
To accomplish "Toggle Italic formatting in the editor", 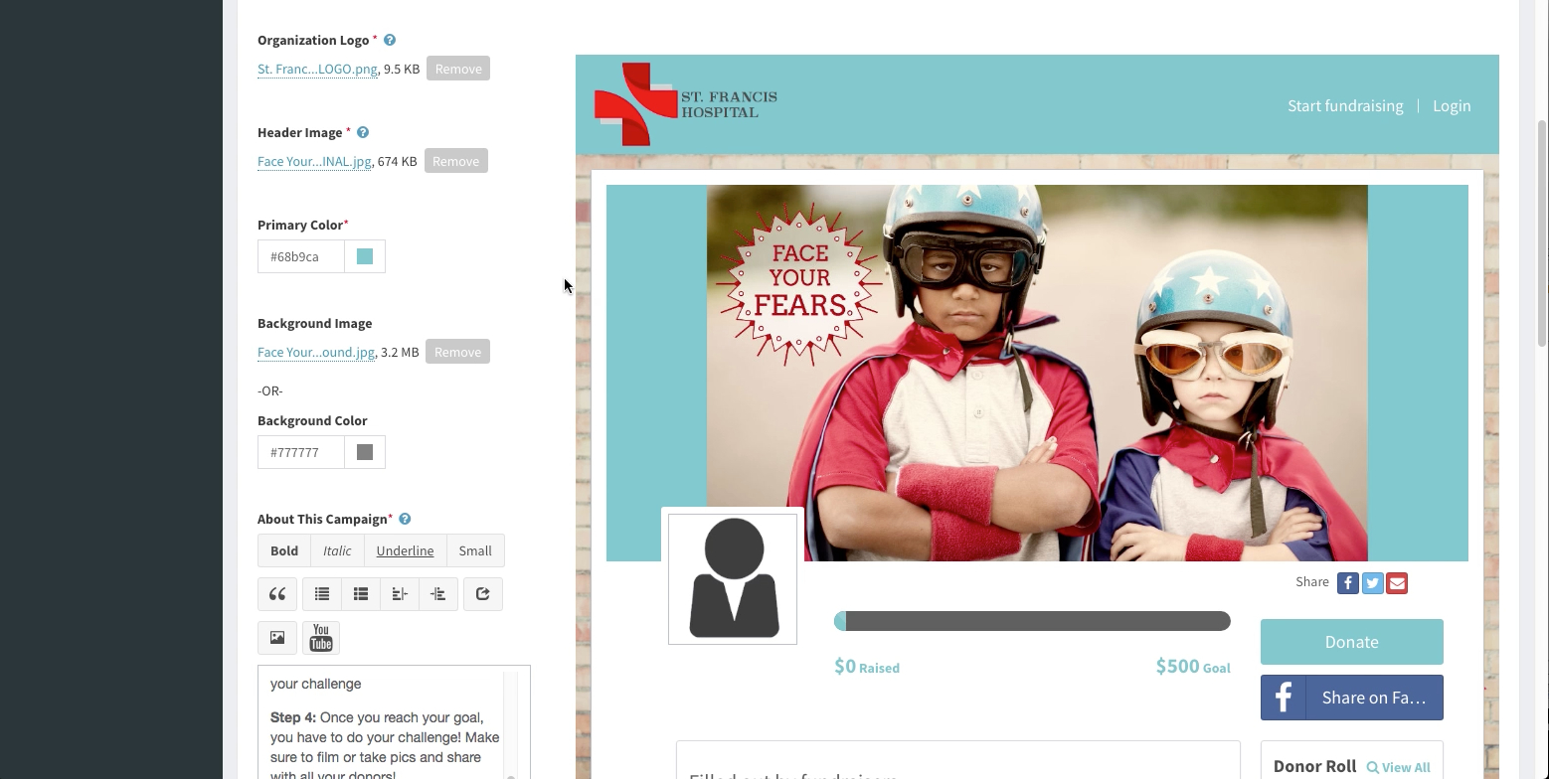I will 337,550.
